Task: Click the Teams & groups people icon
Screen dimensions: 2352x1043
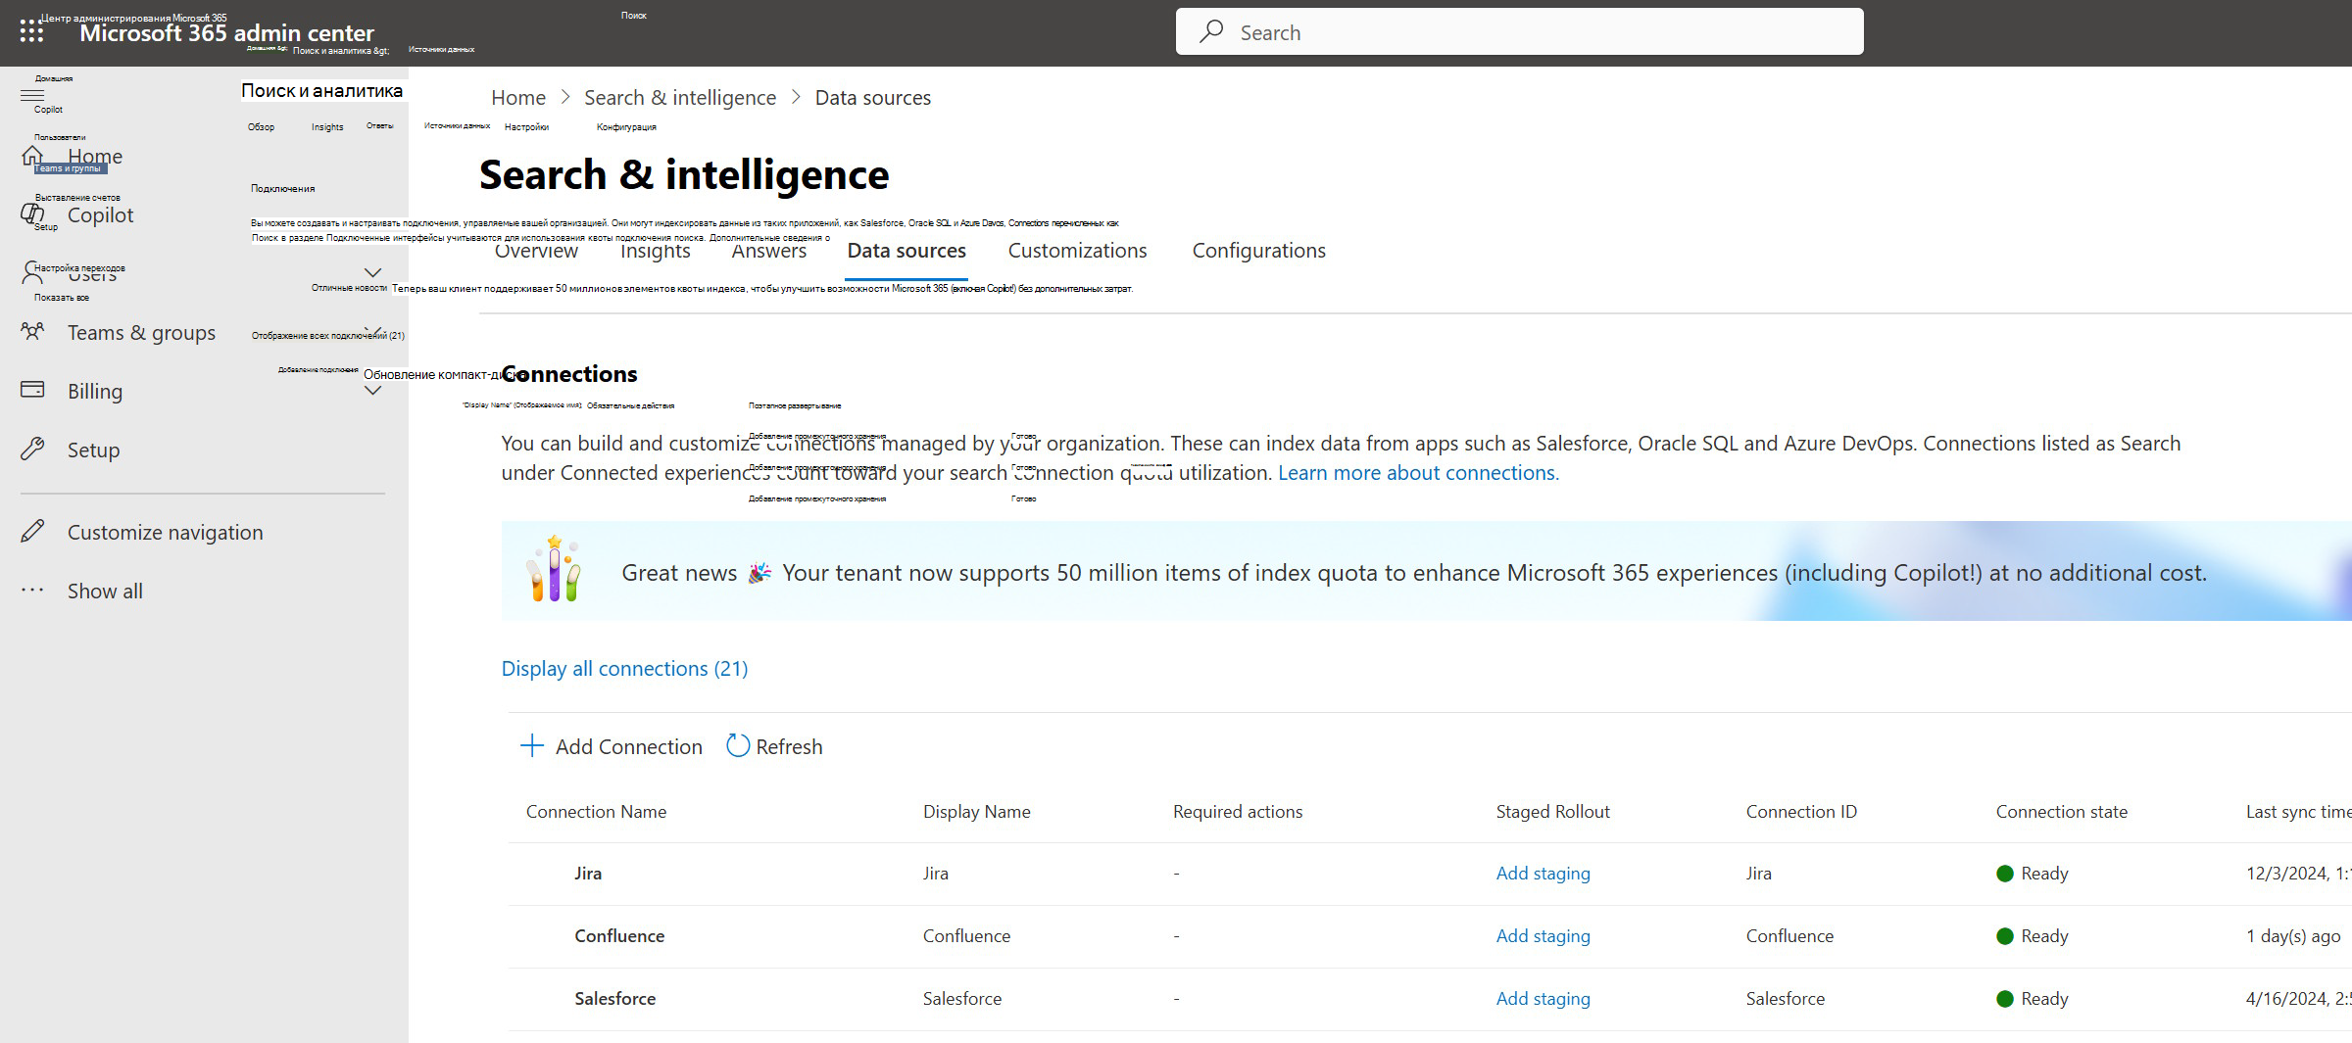Action: click(x=32, y=332)
